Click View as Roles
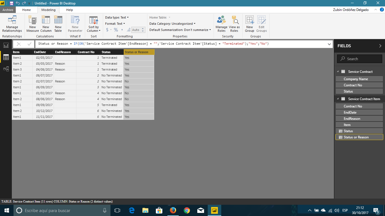The width and height of the screenshot is (385, 216). [234, 24]
